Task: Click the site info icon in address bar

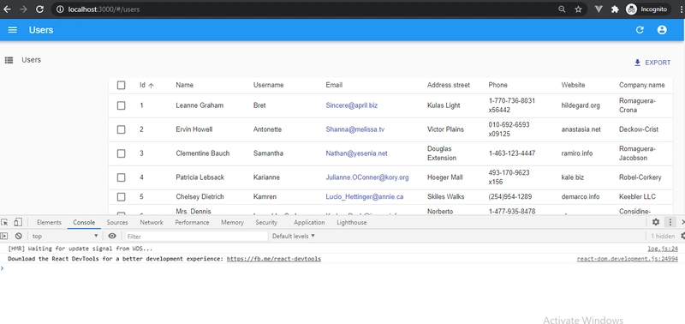Action: pos(60,9)
